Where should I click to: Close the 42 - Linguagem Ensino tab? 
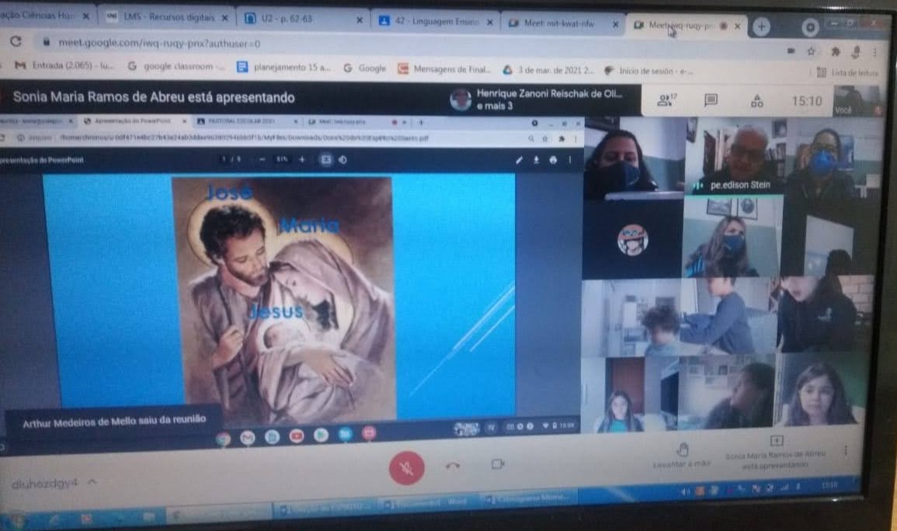pos(490,23)
